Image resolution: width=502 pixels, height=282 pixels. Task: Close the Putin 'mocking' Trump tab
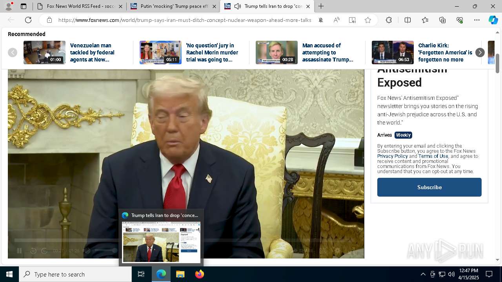[214, 6]
